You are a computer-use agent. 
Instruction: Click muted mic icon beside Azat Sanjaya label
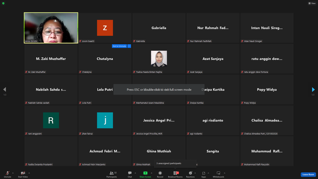pyautogui.click(x=188, y=72)
